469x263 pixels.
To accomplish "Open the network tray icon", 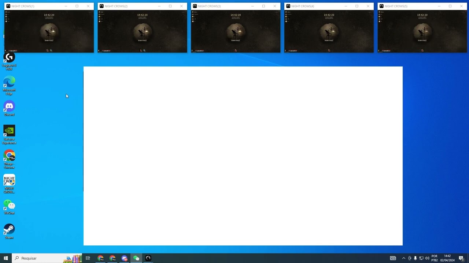I will pos(421,258).
